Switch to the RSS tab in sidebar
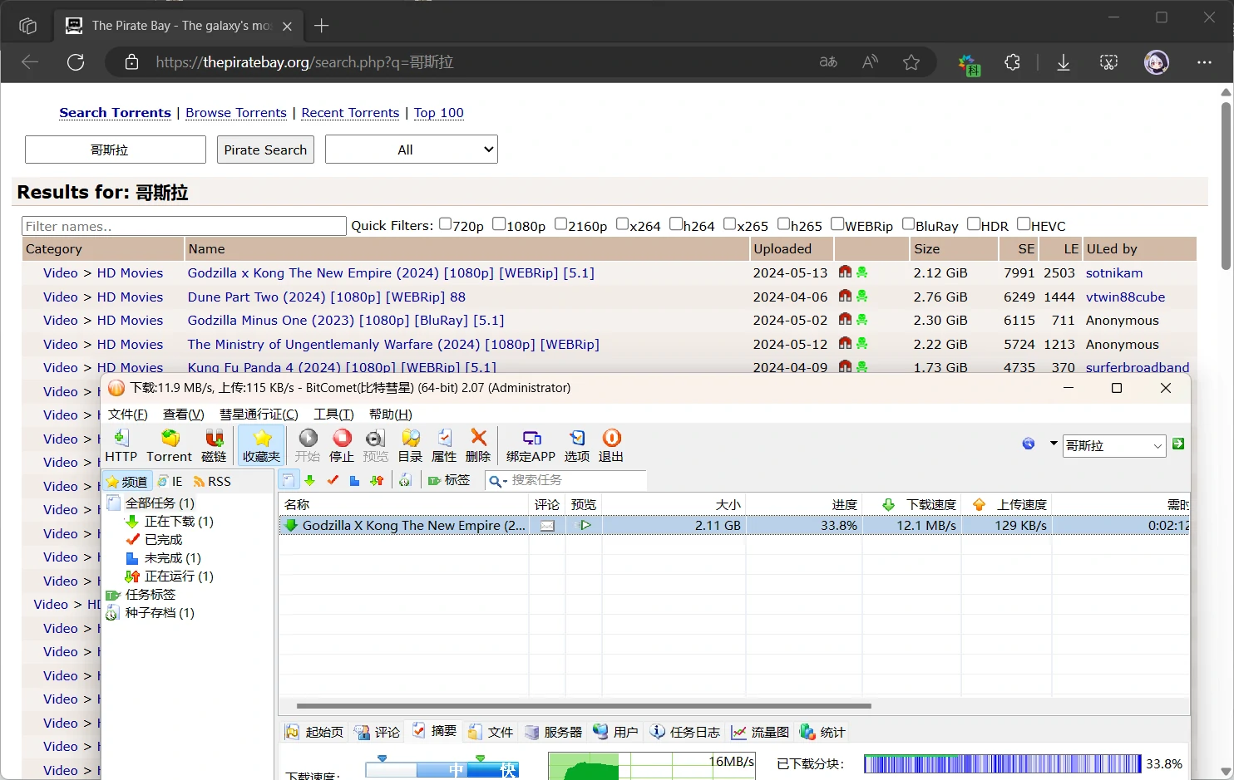The image size is (1234, 780). coord(212,482)
